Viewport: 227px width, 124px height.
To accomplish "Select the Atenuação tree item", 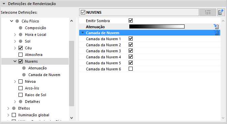I will coord(37,68).
